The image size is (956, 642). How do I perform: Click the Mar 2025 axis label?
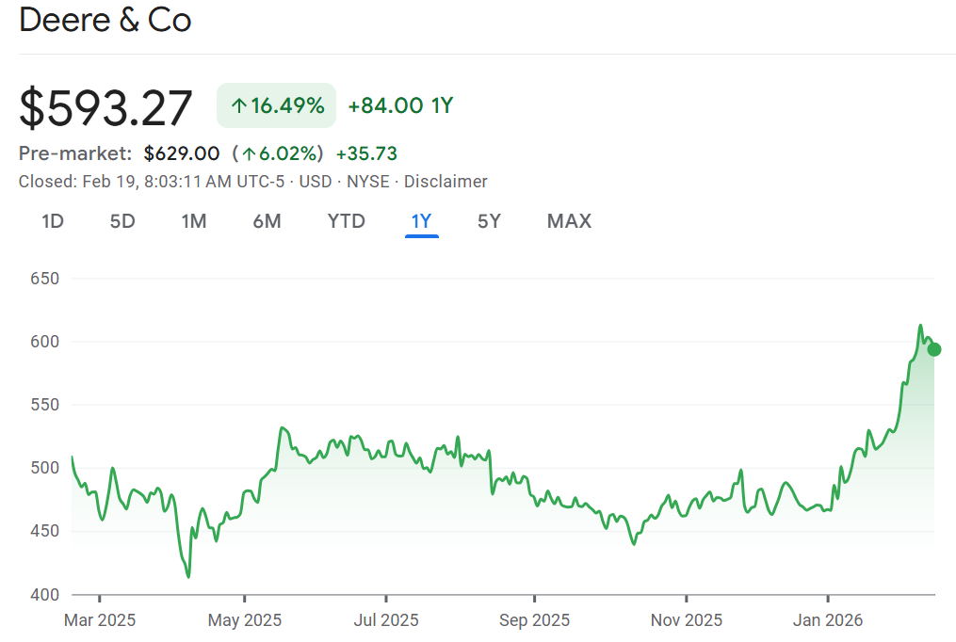(x=100, y=620)
